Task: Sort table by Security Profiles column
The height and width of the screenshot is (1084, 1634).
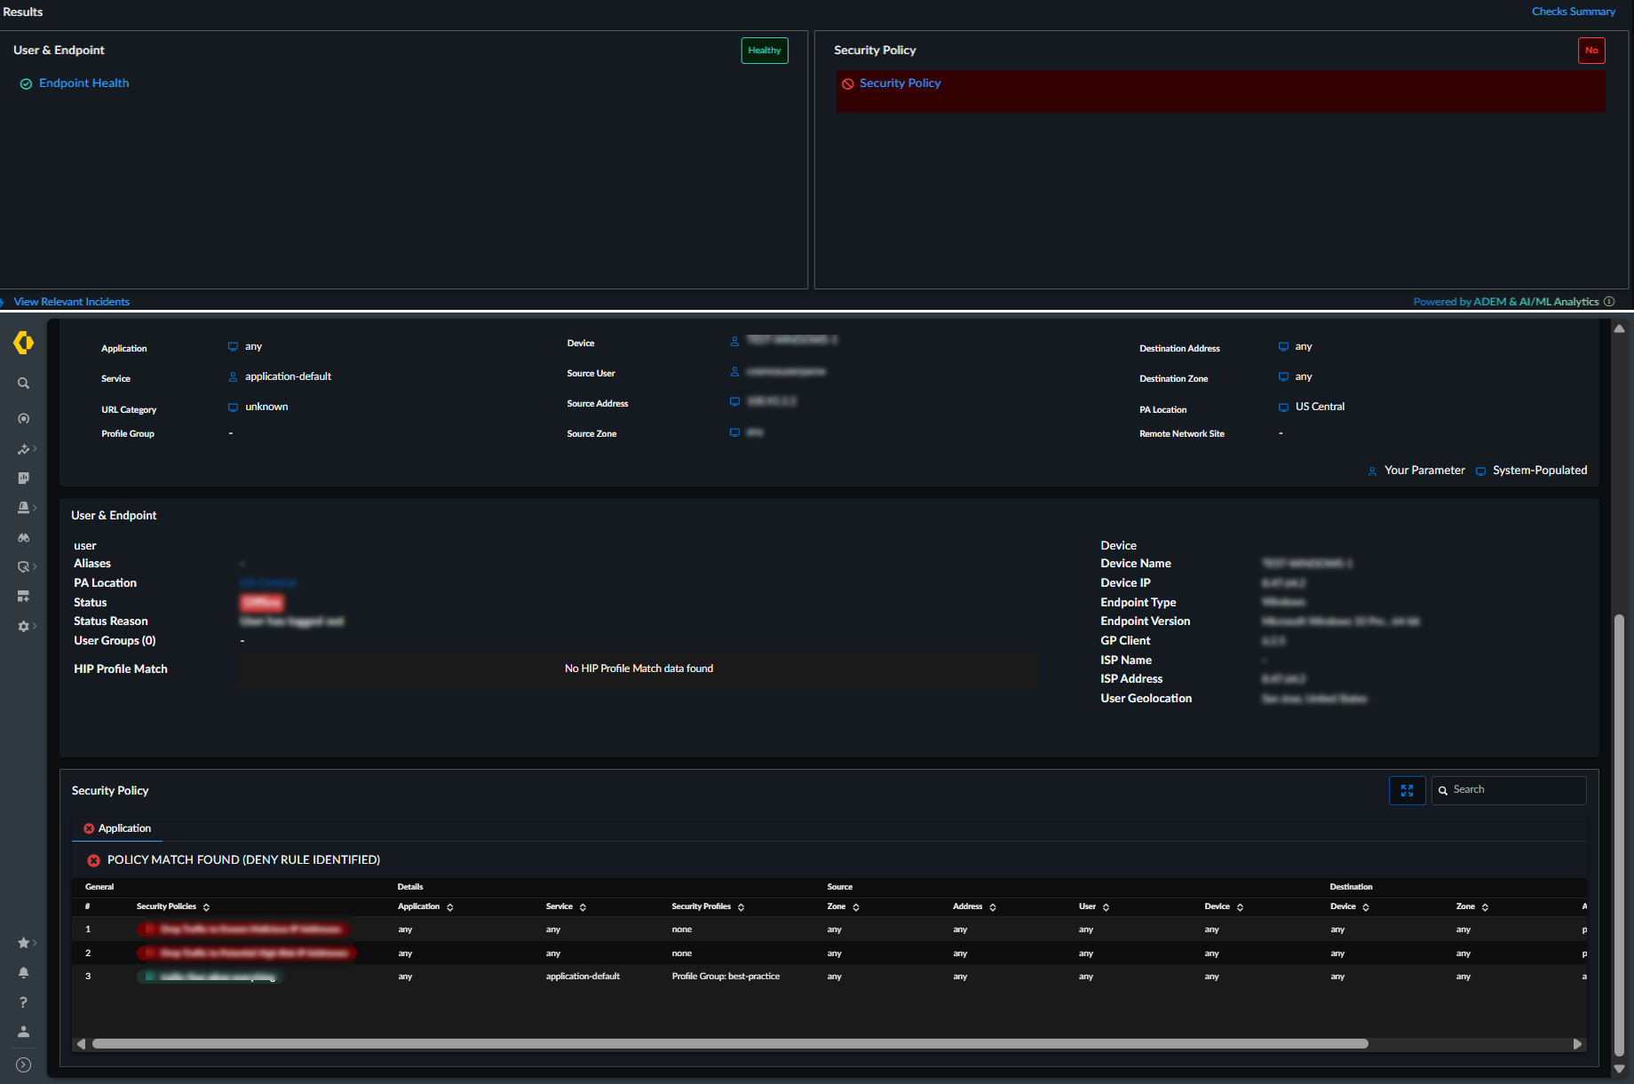Action: coord(741,907)
